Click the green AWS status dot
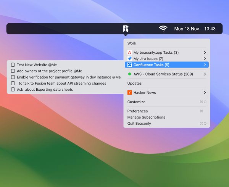Viewport: 229px width, 187px height. pyautogui.click(x=130, y=74)
